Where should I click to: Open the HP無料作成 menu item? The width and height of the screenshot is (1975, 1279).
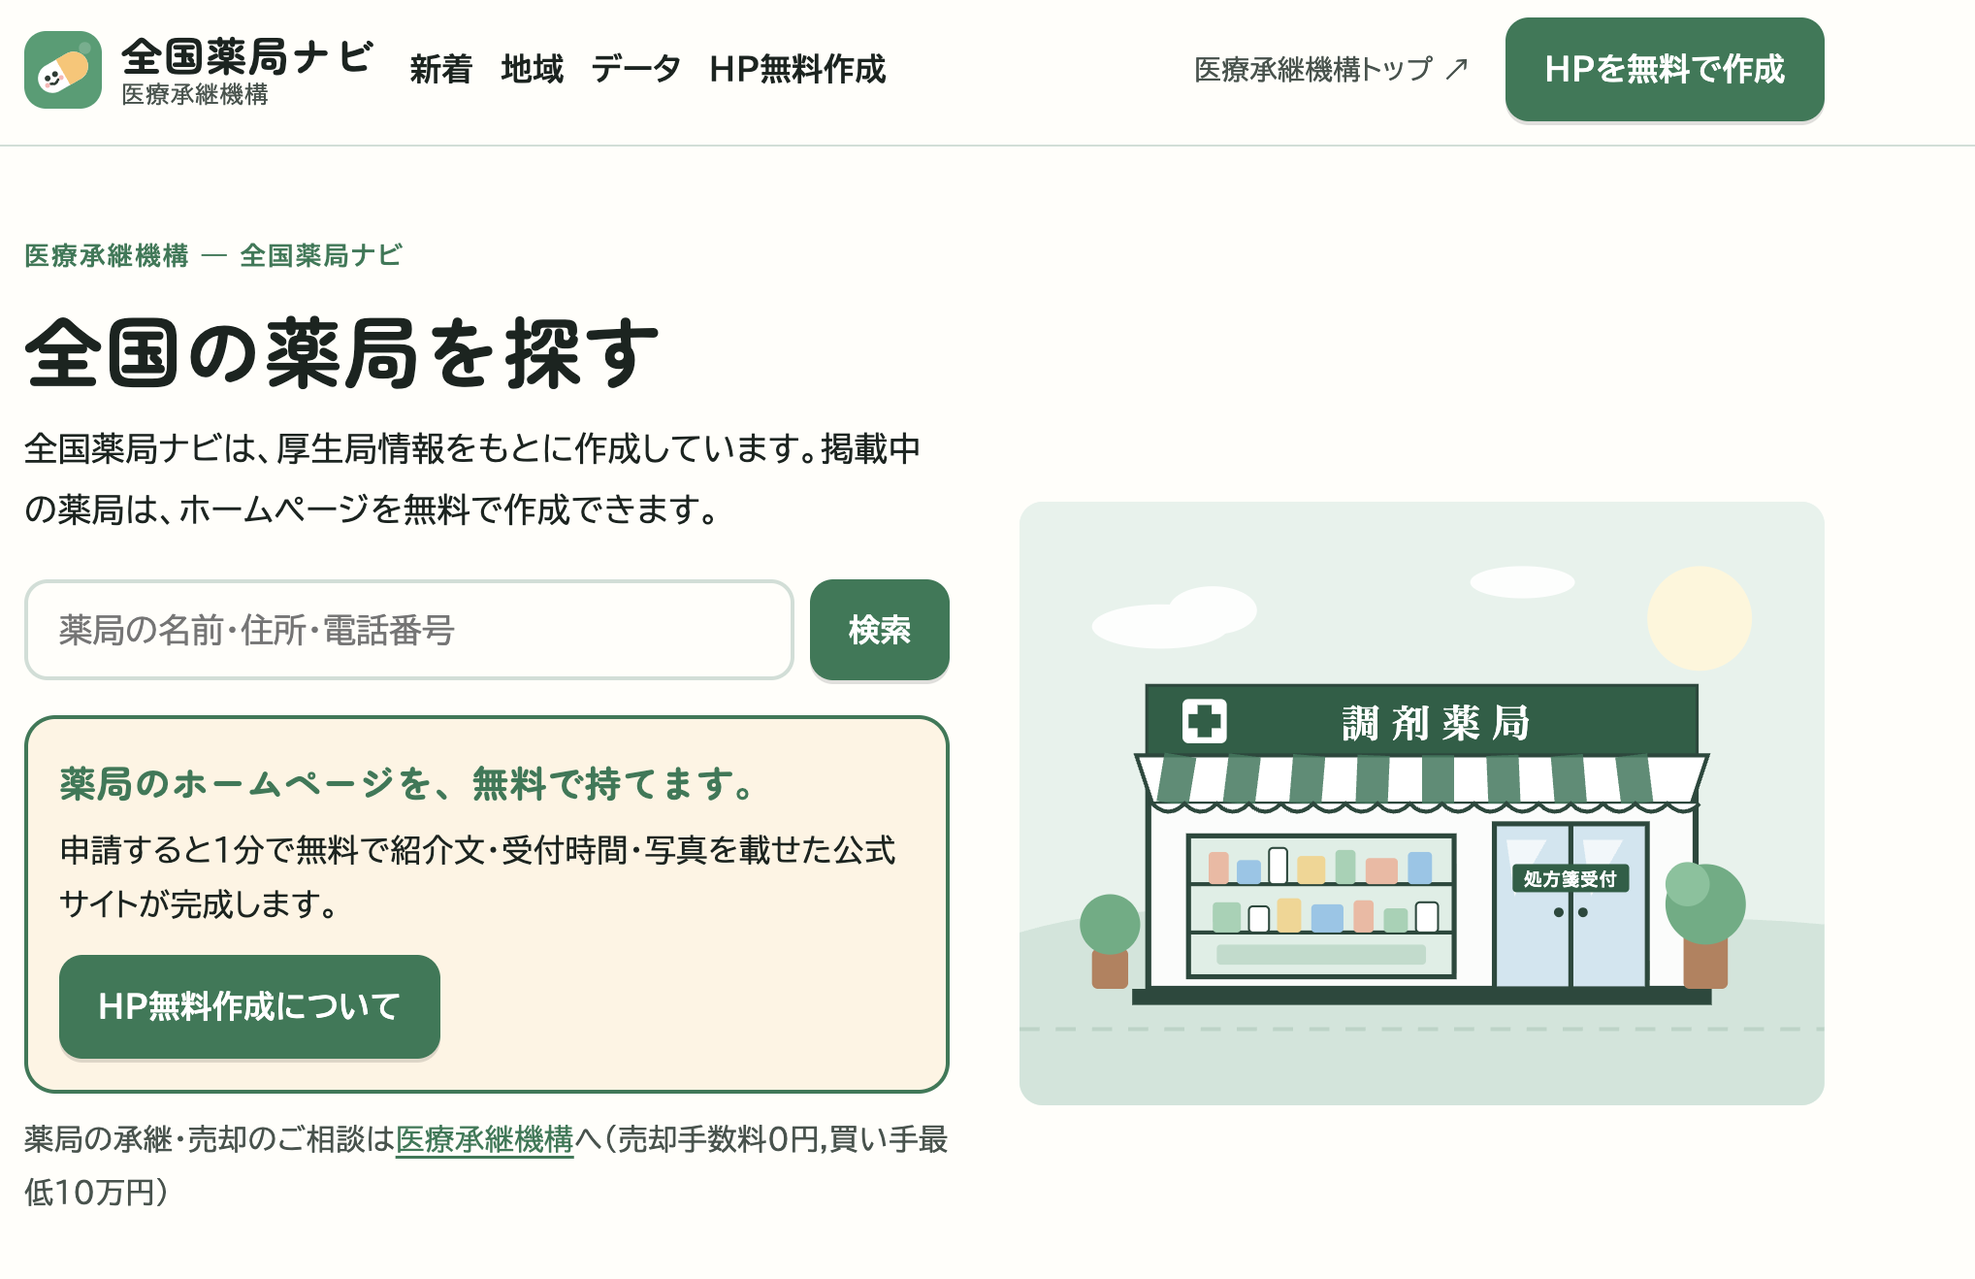797,70
